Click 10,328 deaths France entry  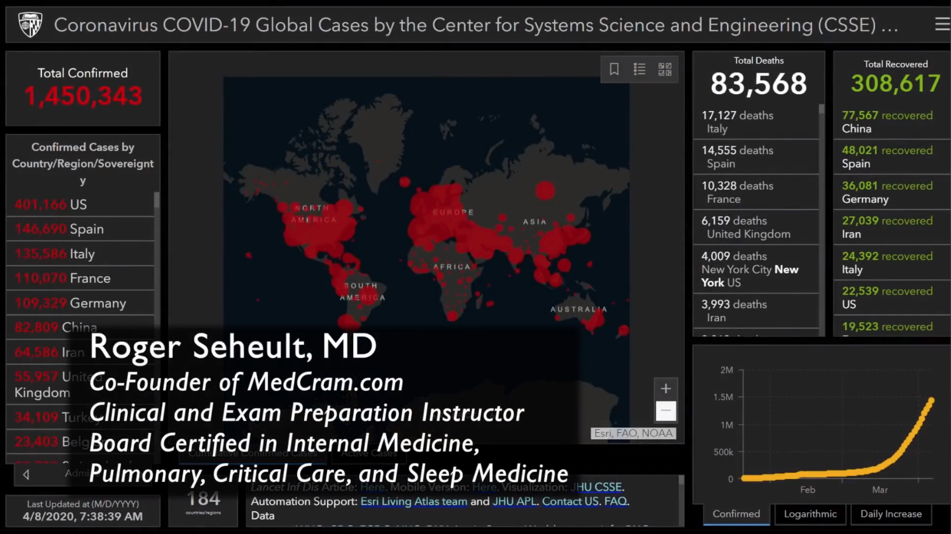point(755,192)
